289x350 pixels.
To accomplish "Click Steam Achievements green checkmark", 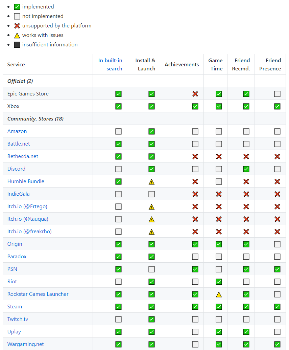I will pos(195,307).
